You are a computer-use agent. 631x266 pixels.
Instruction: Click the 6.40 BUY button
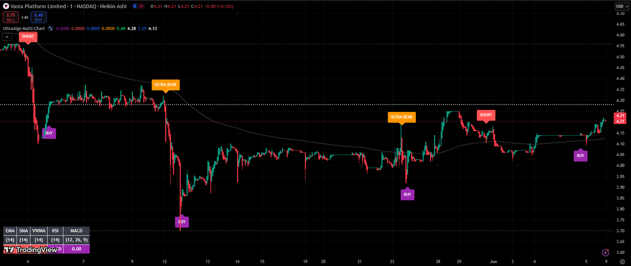[38, 17]
